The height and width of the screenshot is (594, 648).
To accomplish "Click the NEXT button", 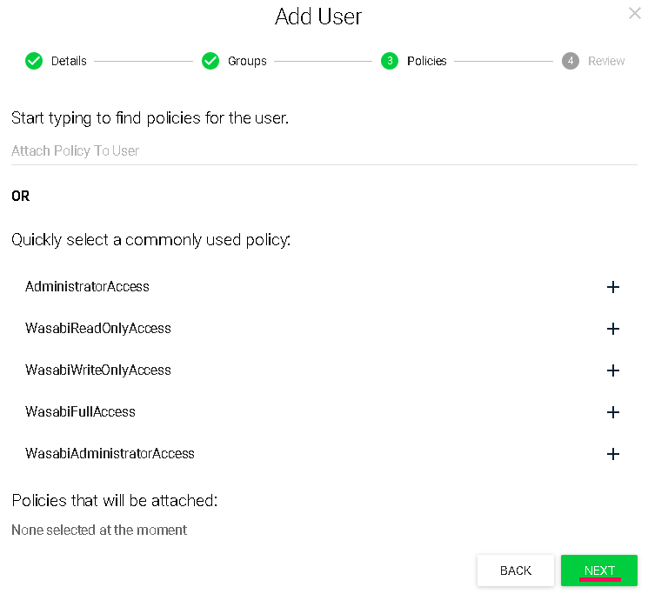I will click(x=598, y=571).
